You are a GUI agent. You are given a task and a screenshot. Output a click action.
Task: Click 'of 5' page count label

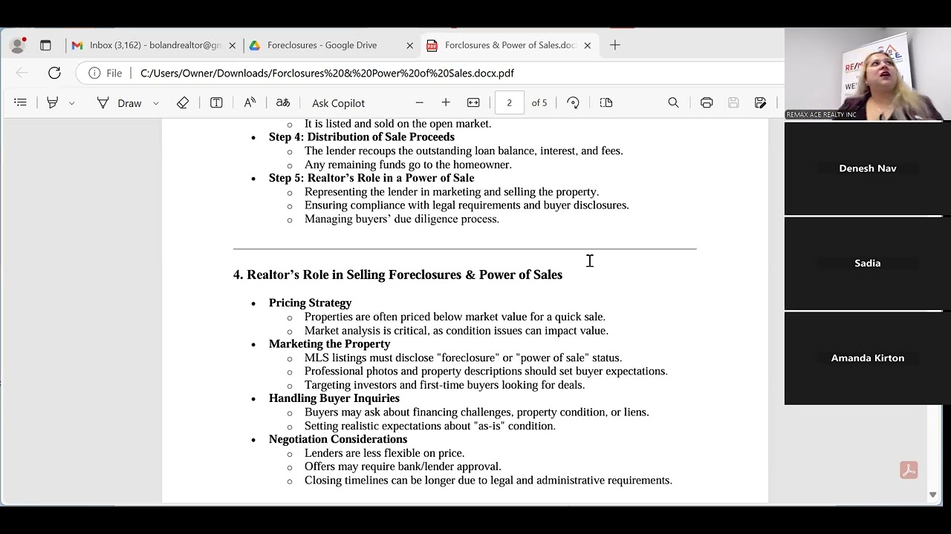coord(539,103)
